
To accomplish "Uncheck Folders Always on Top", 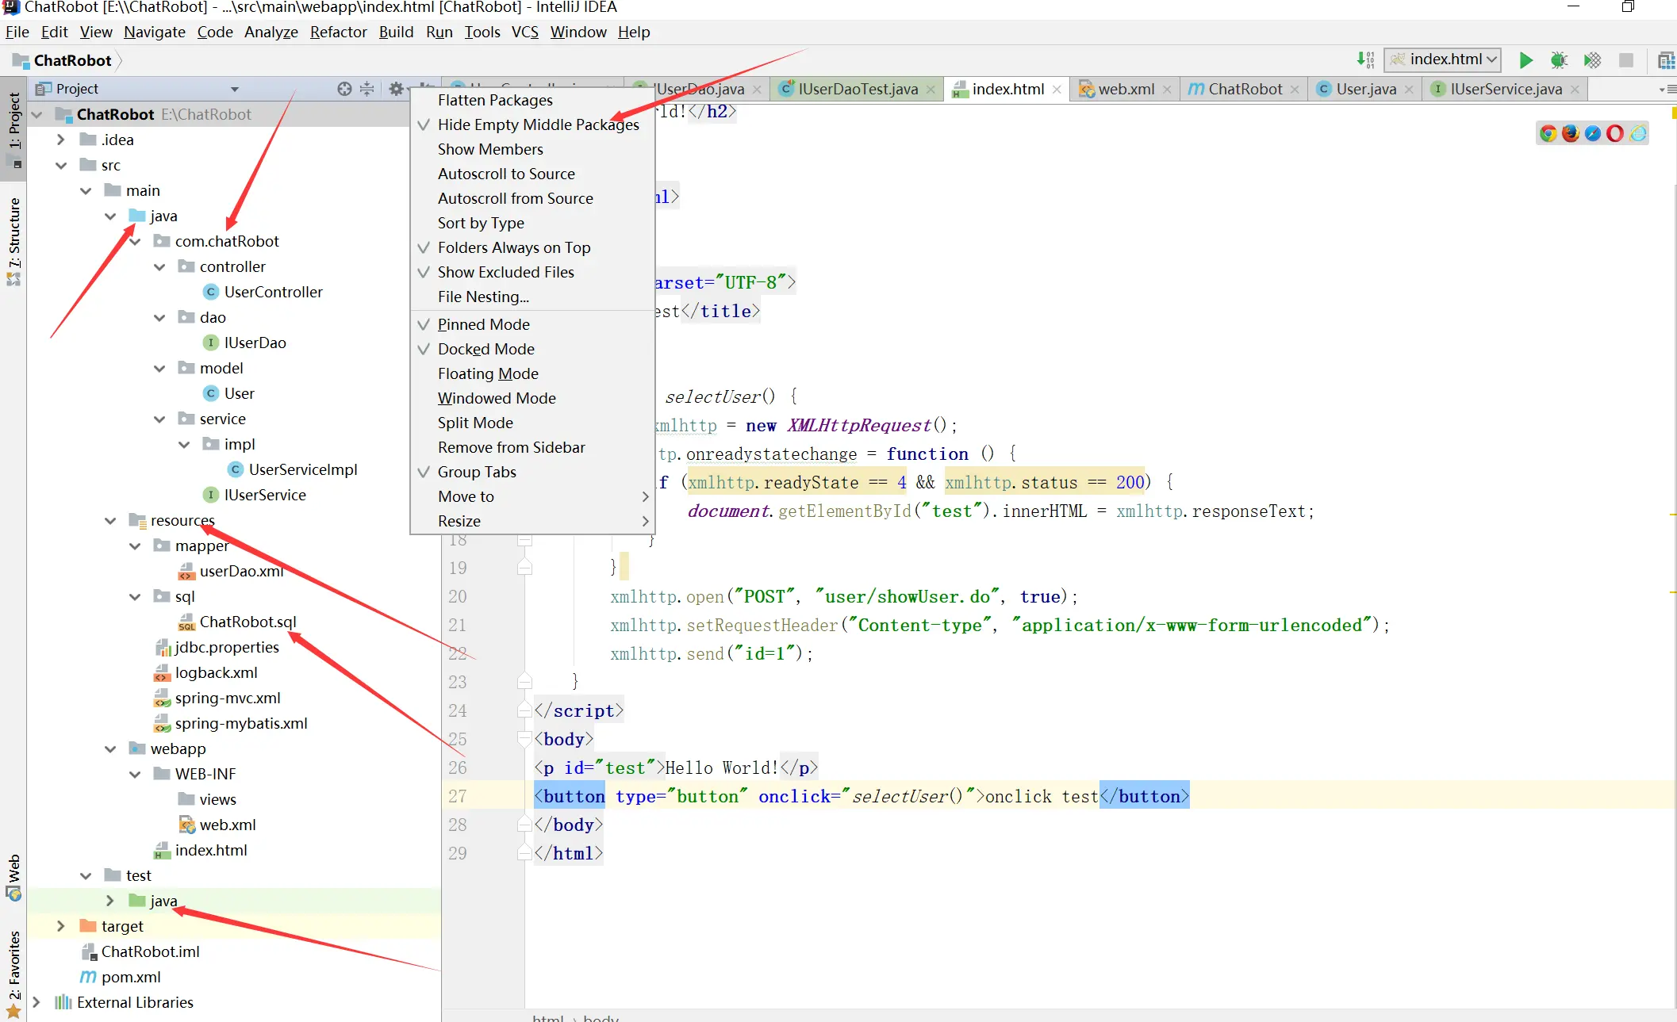I will [x=513, y=247].
